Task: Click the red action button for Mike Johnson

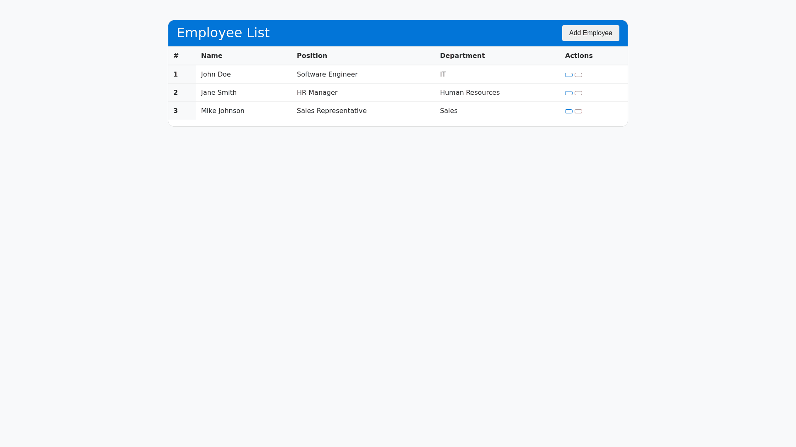Action: click(x=578, y=111)
